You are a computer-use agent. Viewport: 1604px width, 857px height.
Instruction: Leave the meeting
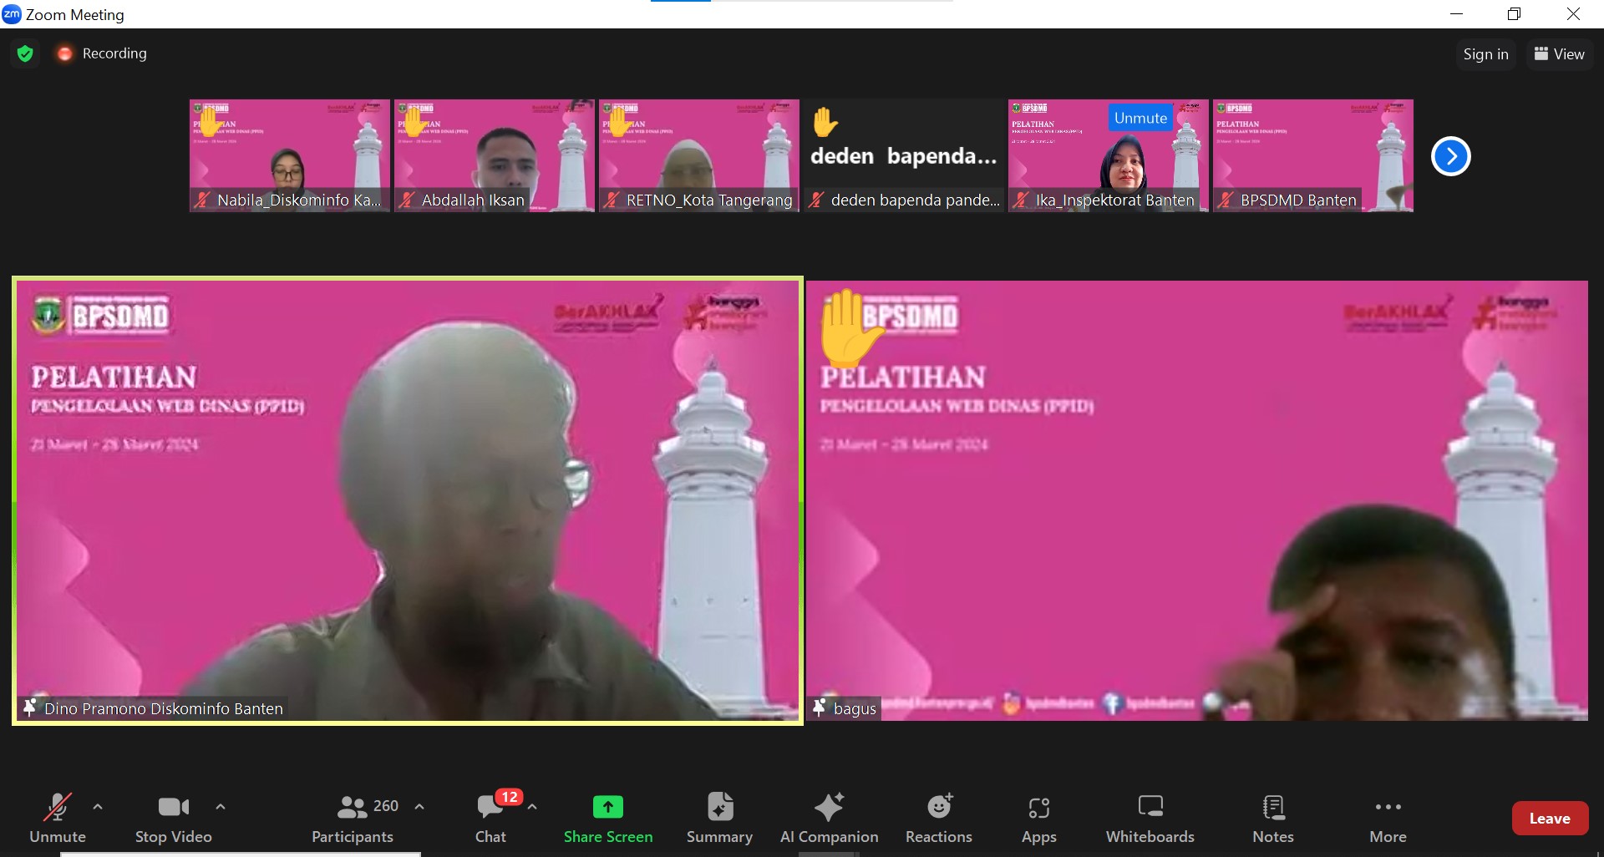pos(1549,819)
